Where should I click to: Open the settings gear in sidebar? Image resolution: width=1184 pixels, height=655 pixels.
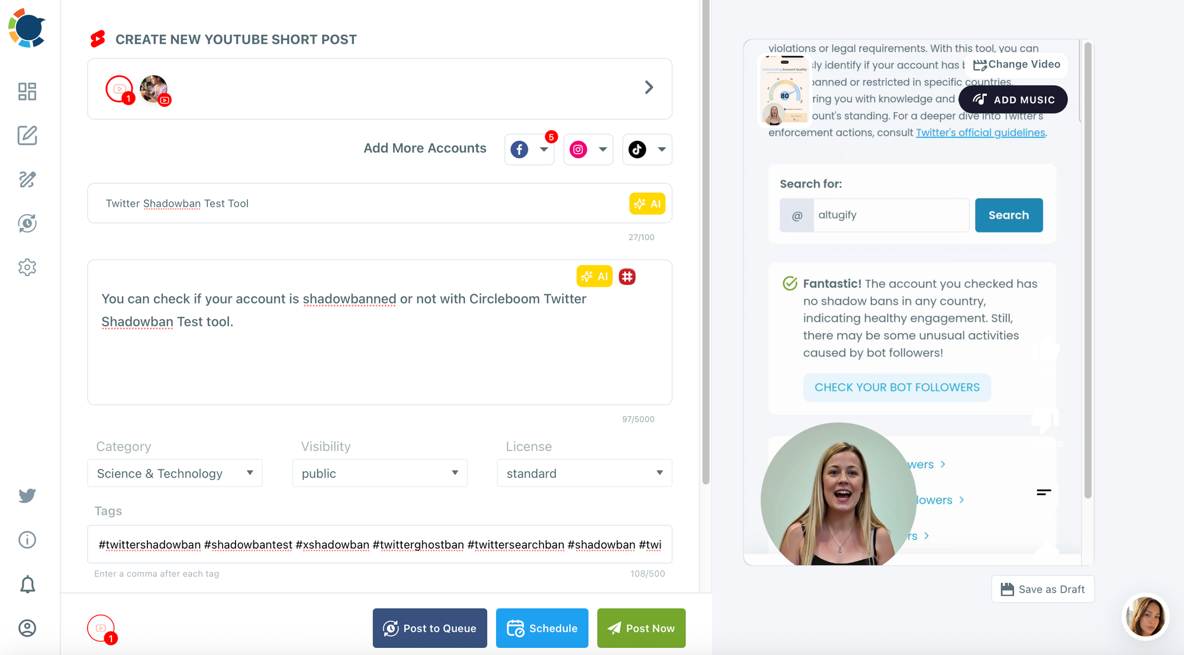click(27, 267)
